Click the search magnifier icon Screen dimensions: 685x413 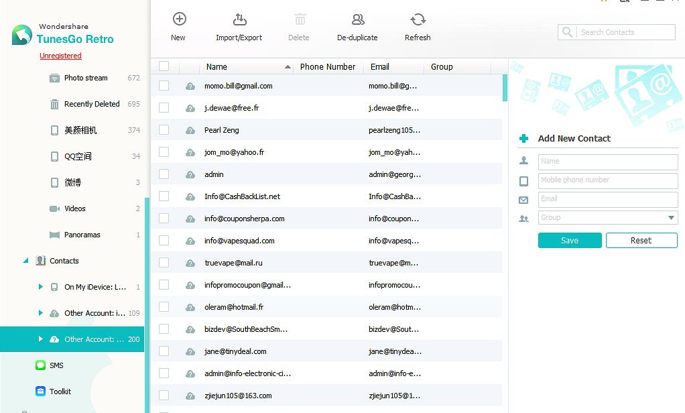click(568, 32)
